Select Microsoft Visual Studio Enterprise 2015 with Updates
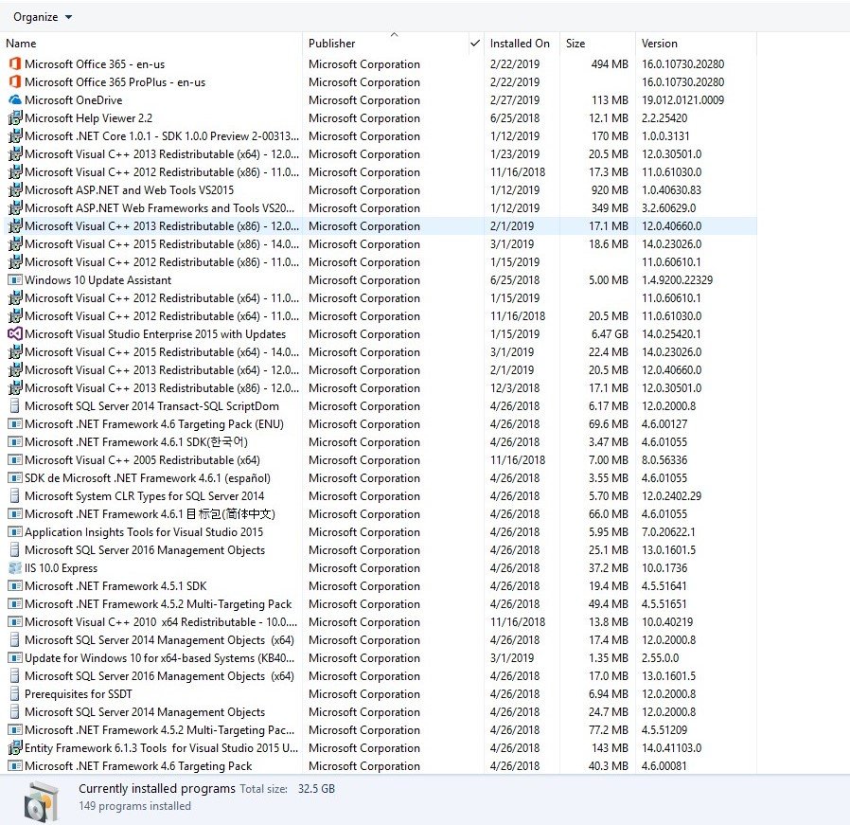Viewport: 850px width, 825px height. click(155, 334)
